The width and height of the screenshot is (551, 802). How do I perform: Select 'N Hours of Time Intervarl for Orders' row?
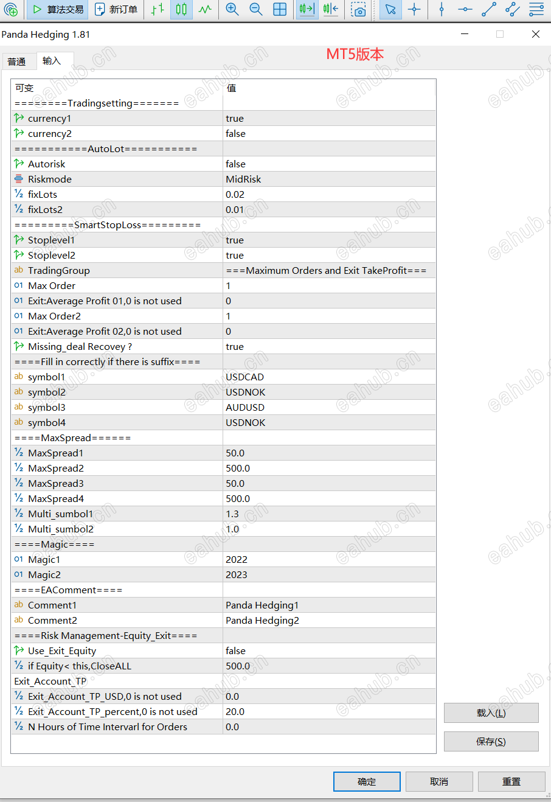(x=223, y=727)
